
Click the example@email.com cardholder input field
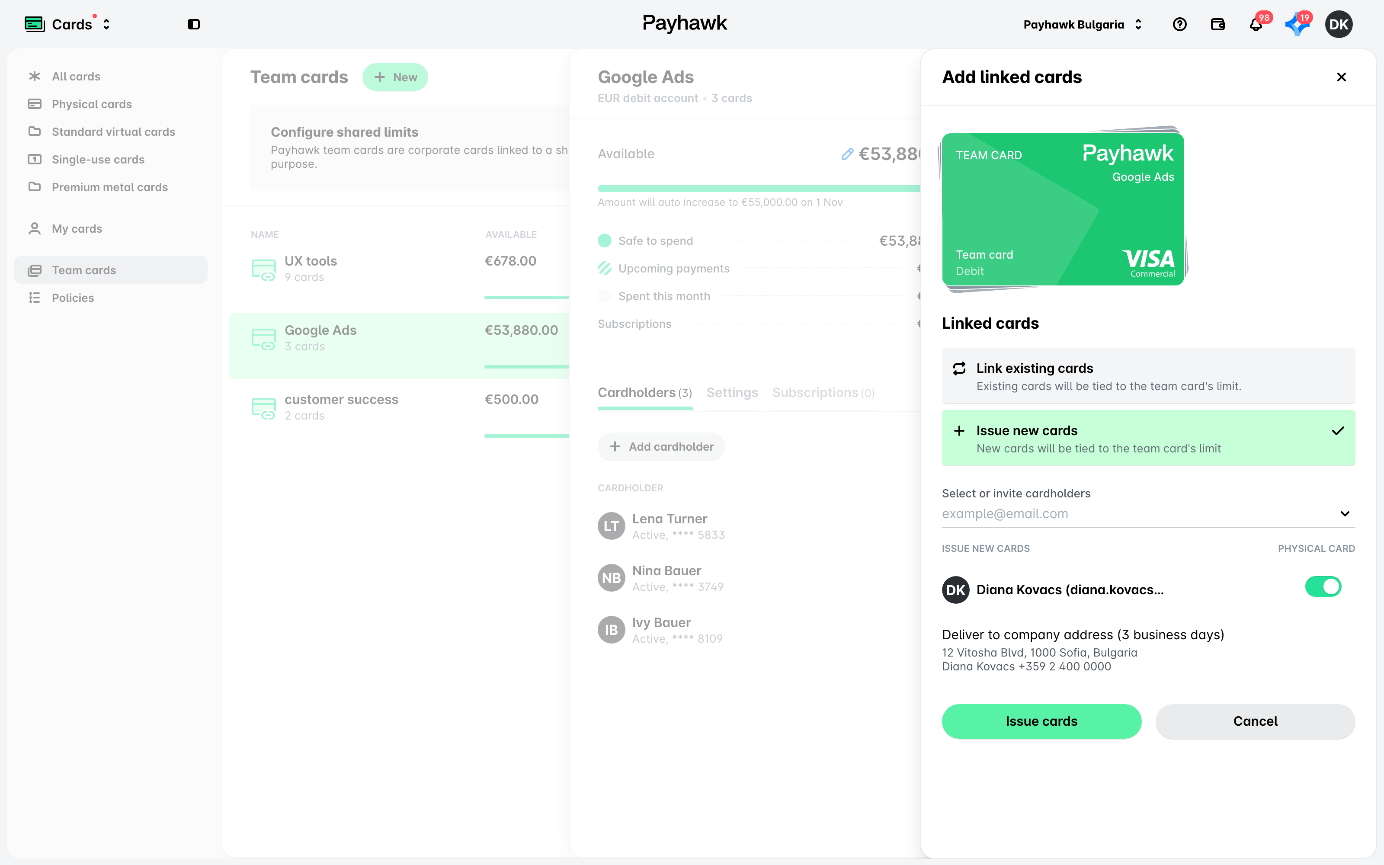[1148, 514]
